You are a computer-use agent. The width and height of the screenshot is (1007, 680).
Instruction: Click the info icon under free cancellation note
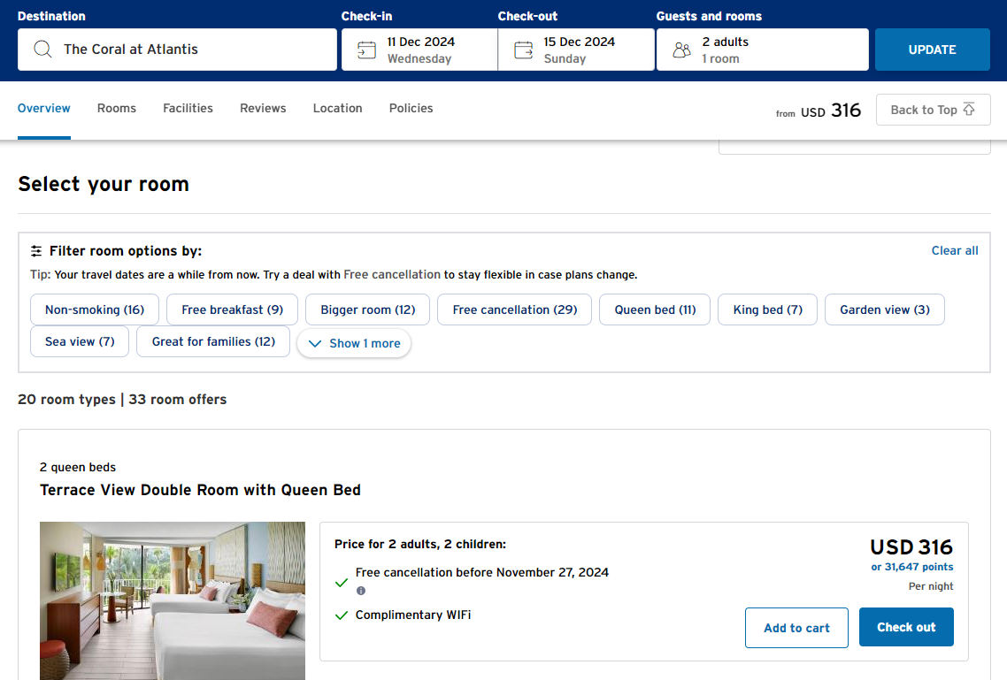coord(361,591)
